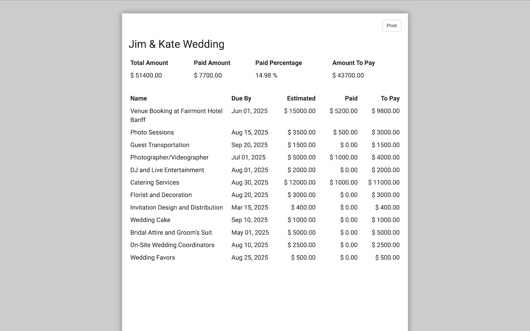This screenshot has width=530, height=331.
Task: Click the Estimated column header
Action: click(x=301, y=98)
